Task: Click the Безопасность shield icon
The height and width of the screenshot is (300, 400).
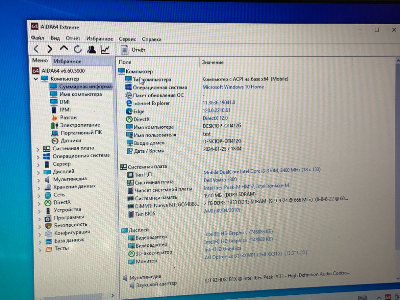Action: (x=48, y=225)
